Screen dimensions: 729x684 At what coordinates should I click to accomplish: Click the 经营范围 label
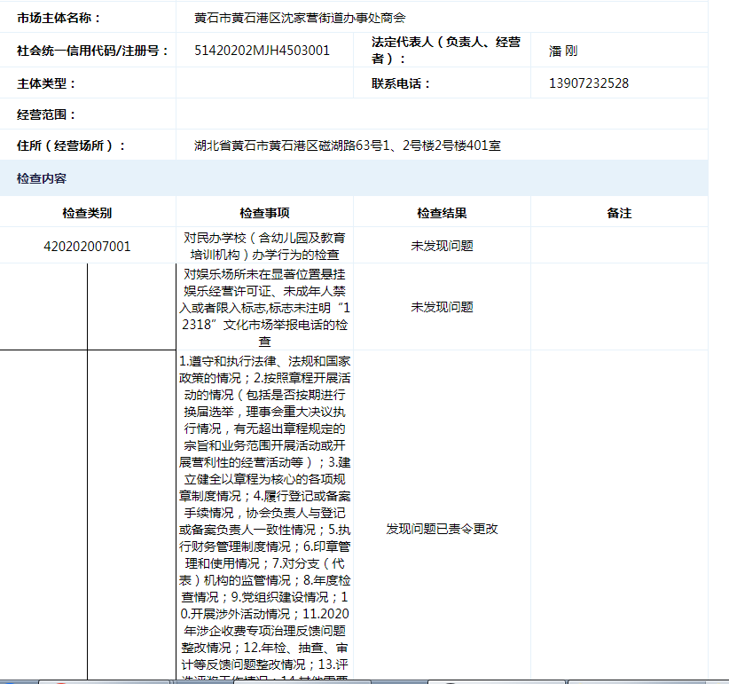pyautogui.click(x=46, y=114)
